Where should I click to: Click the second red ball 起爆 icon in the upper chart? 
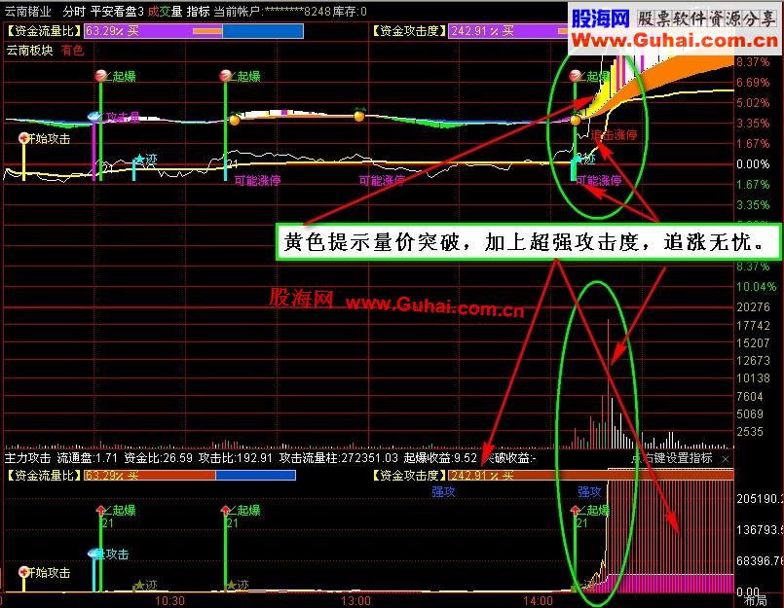pos(226,76)
